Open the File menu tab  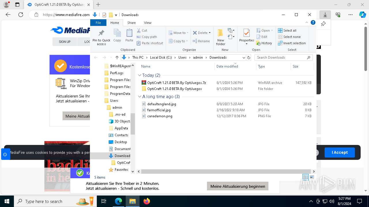[x=98, y=23]
